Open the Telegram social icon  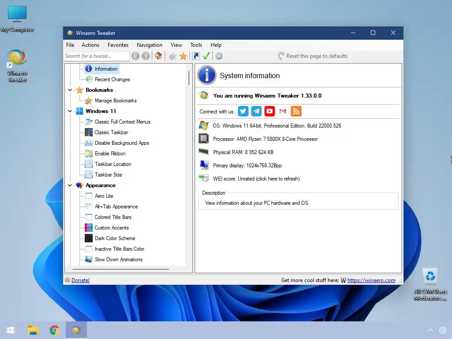click(256, 111)
